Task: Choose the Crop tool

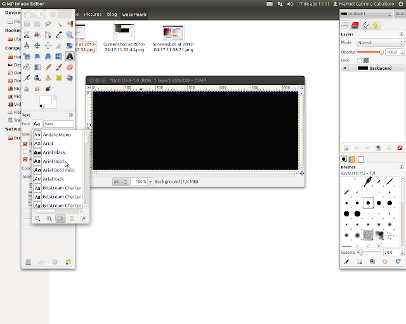Action: (59, 46)
